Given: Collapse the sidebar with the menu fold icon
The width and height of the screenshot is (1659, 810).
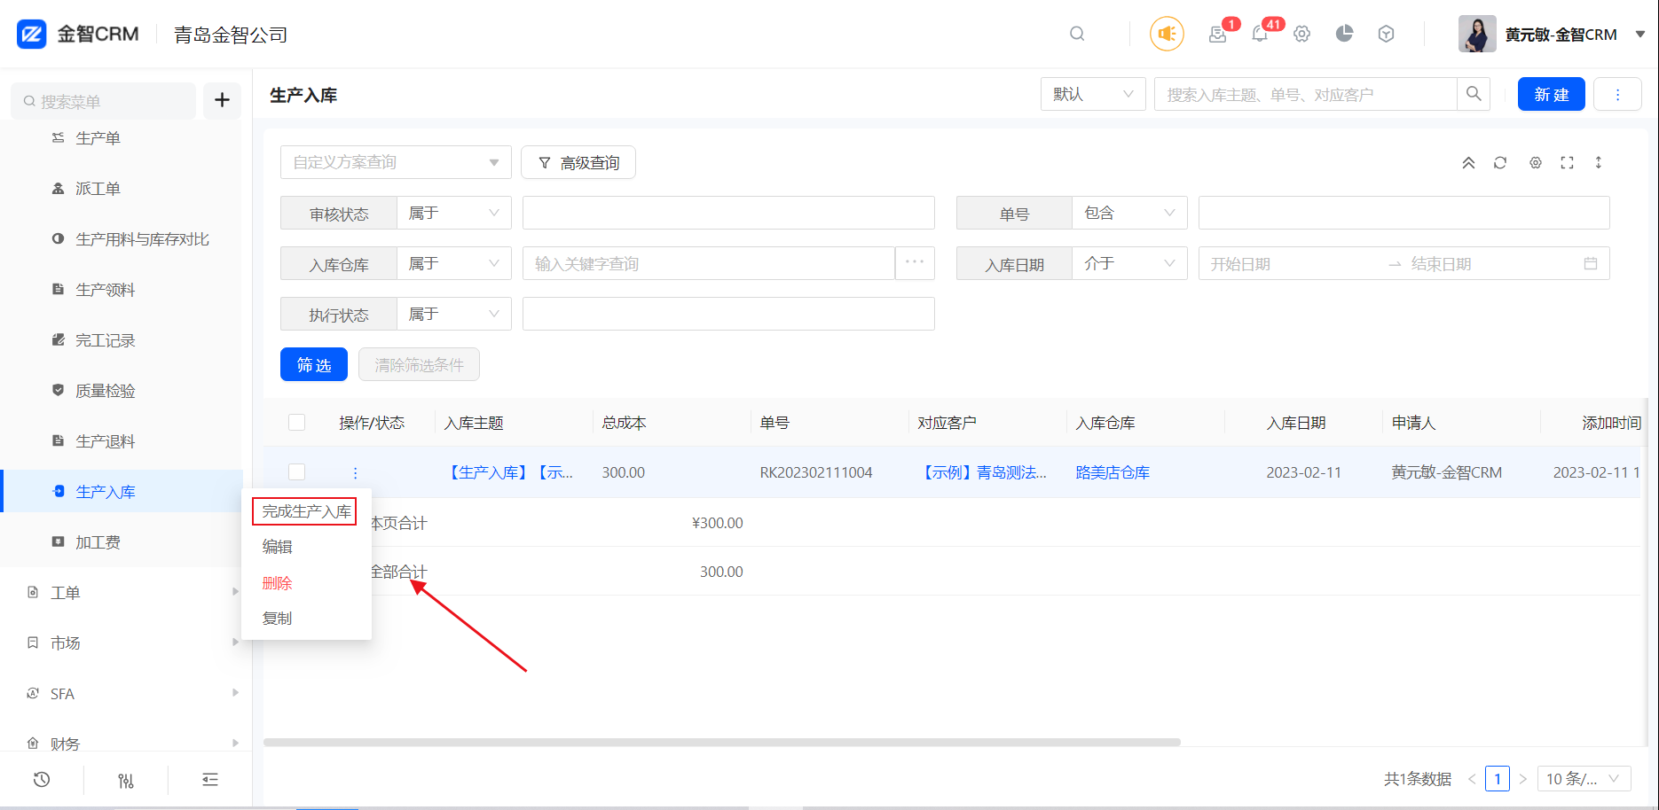Looking at the screenshot, I should (x=210, y=780).
